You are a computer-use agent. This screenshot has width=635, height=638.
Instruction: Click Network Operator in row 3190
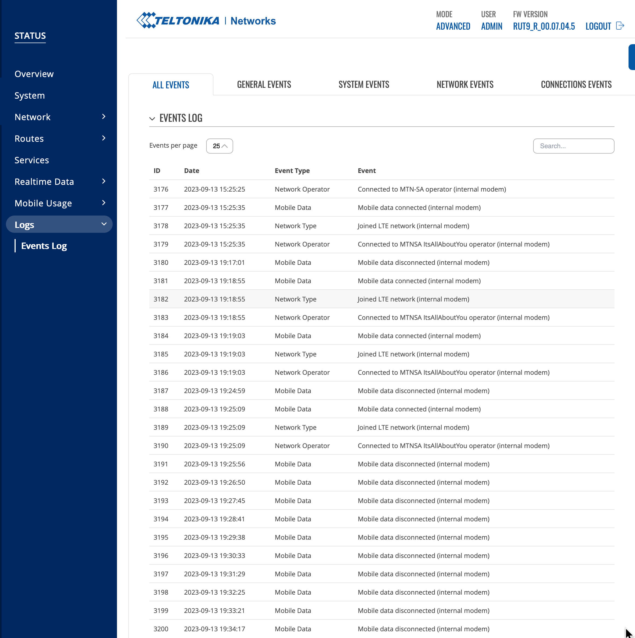point(302,446)
